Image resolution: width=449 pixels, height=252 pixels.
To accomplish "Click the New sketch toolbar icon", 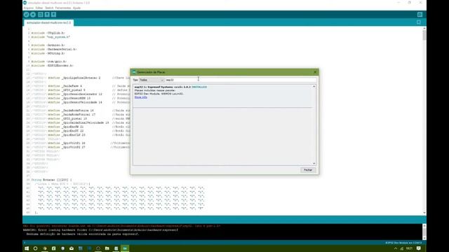I will [x=41, y=15].
